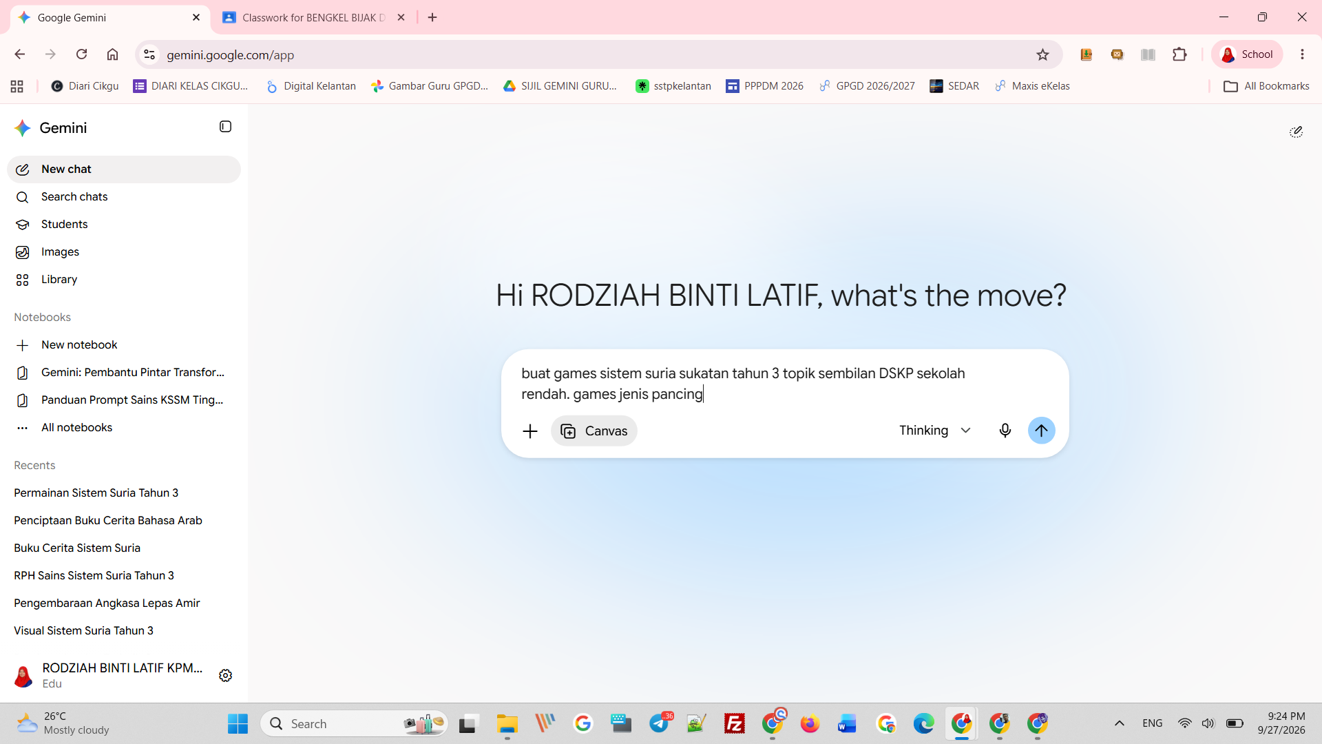This screenshot has height=744, width=1322.
Task: Send the prompt with the arrow button
Action: point(1041,431)
